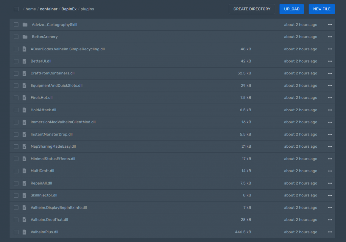This screenshot has width=346, height=242.
Task: Click the file icon for ABearCodes.Valheim.SimpleRecycling.dll
Action: click(x=24, y=49)
